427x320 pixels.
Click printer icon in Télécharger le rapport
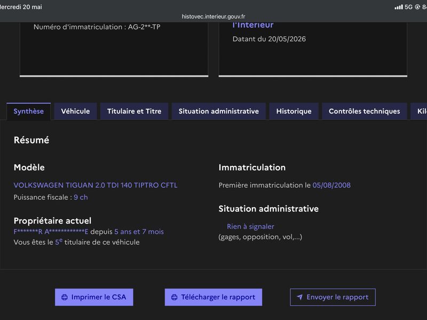click(x=175, y=297)
